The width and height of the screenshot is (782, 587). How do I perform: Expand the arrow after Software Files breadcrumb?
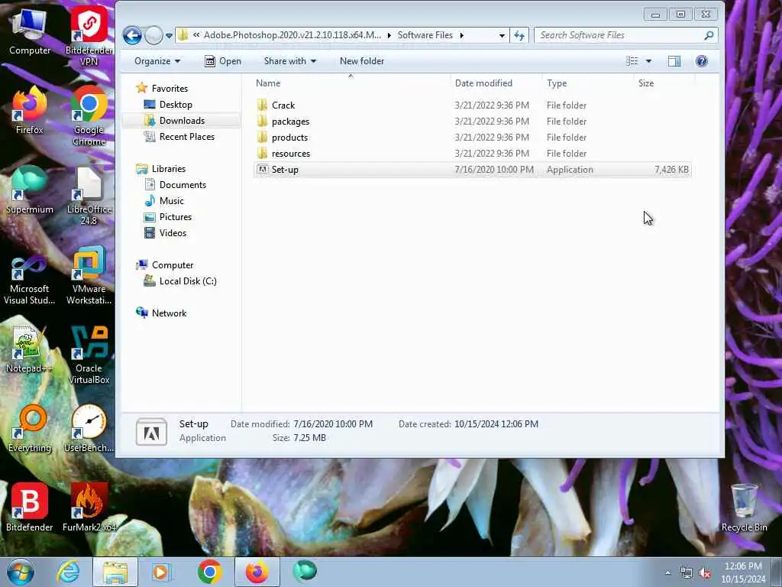[461, 35]
